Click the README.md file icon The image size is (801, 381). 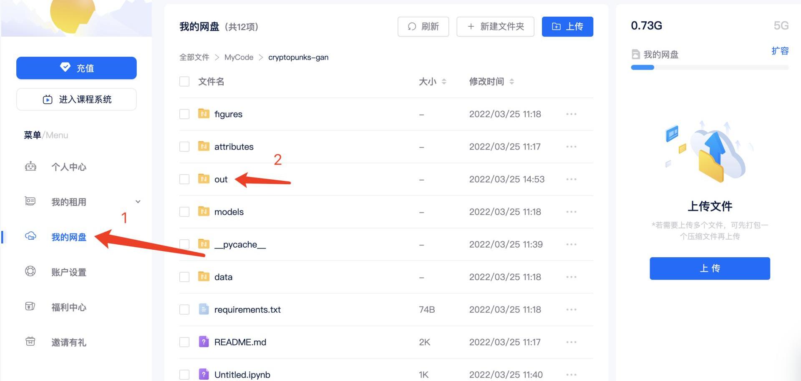(x=204, y=342)
